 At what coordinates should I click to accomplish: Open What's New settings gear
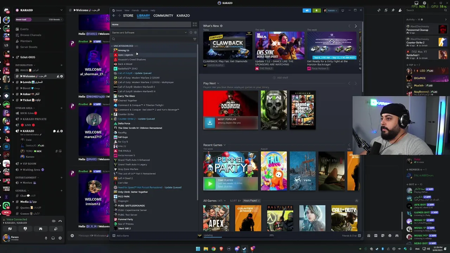coord(221,26)
